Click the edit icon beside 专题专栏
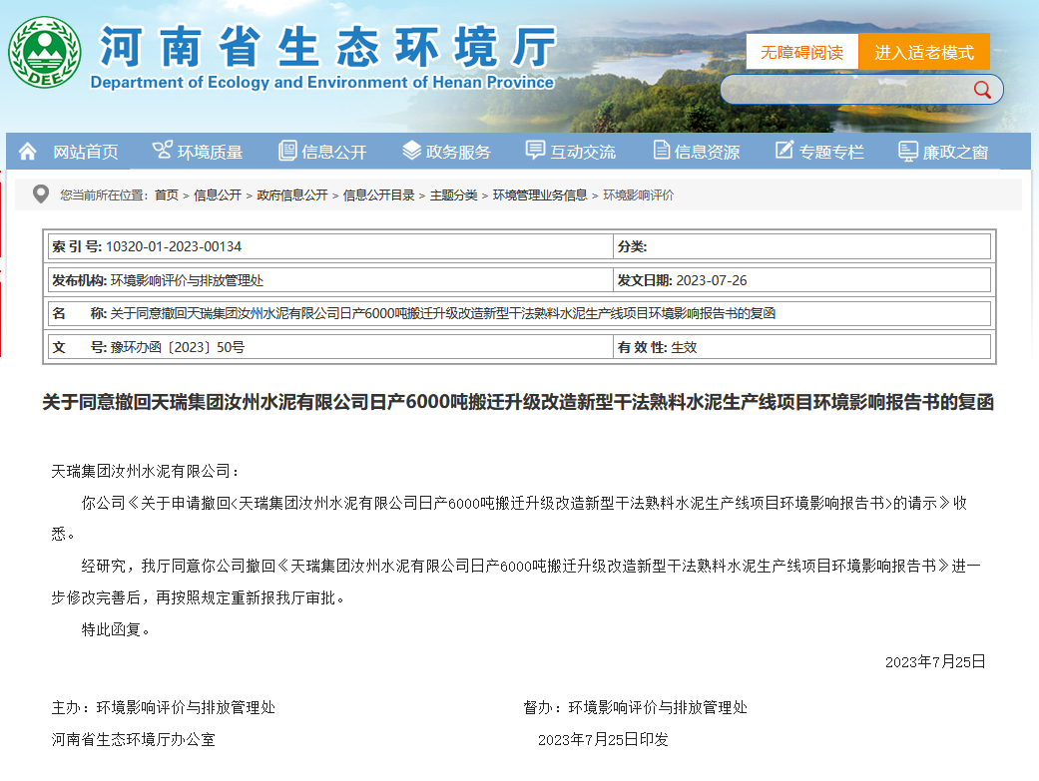 coord(783,151)
